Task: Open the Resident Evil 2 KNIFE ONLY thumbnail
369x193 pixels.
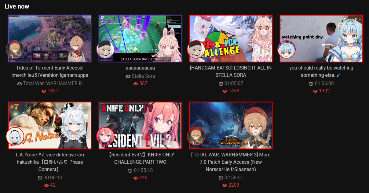Action: [140, 125]
